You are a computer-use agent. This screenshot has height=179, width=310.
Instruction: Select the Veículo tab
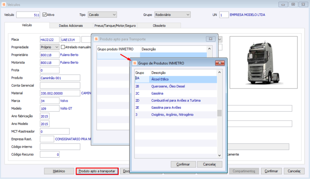[x=27, y=25]
